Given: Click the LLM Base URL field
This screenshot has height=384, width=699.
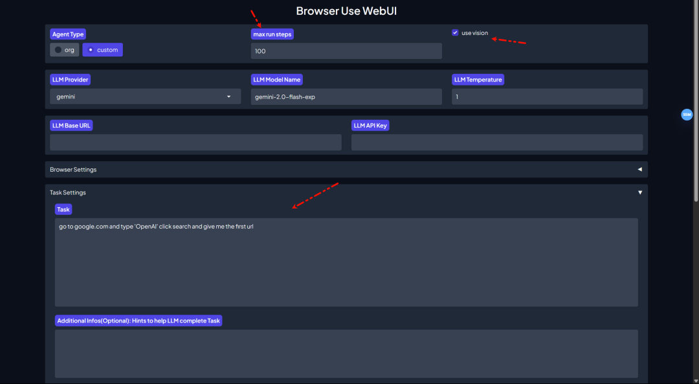Looking at the screenshot, I should click(x=195, y=142).
